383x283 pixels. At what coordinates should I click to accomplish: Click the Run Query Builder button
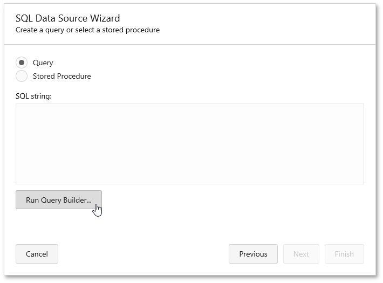(59, 200)
